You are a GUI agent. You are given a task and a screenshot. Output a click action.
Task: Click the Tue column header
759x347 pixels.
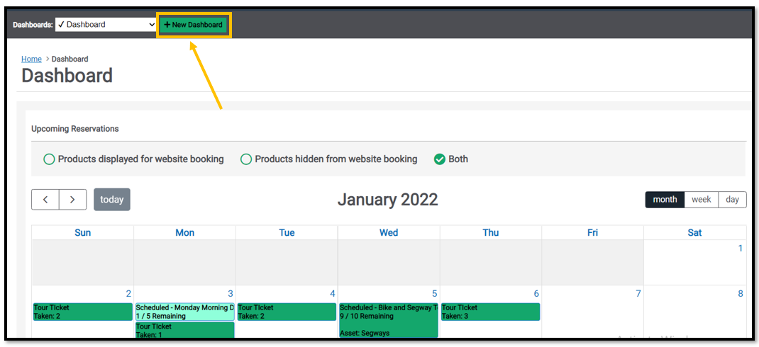(287, 232)
